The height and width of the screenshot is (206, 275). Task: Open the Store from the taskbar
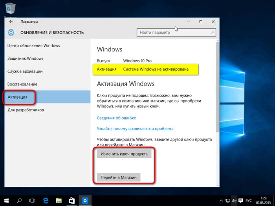click(x=72, y=201)
